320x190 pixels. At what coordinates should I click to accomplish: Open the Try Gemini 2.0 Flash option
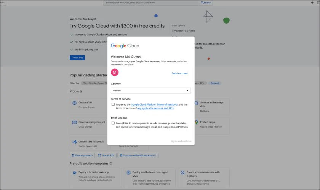(183, 31)
